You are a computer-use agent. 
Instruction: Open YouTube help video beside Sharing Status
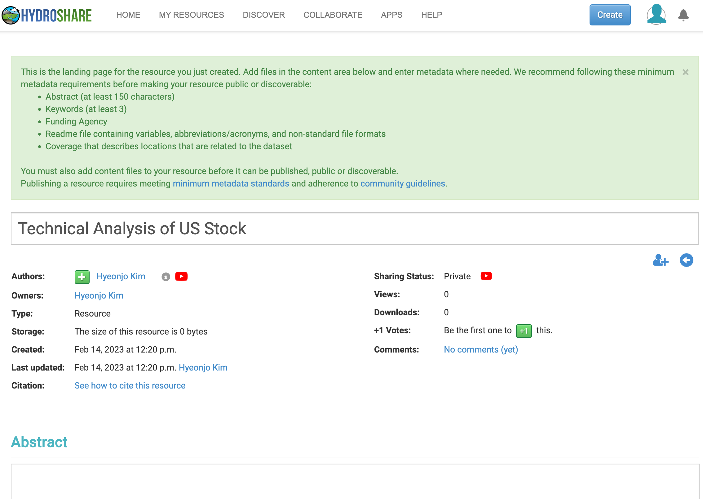pos(486,276)
